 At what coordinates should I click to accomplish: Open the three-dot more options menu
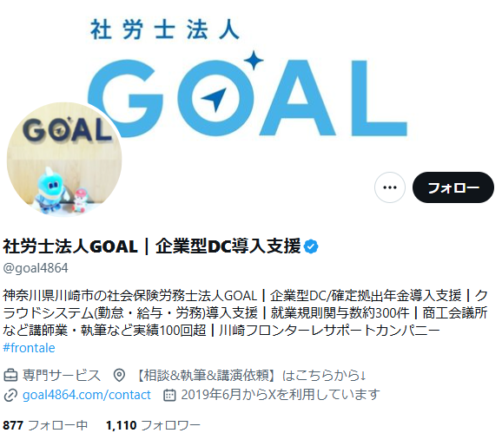[390, 187]
